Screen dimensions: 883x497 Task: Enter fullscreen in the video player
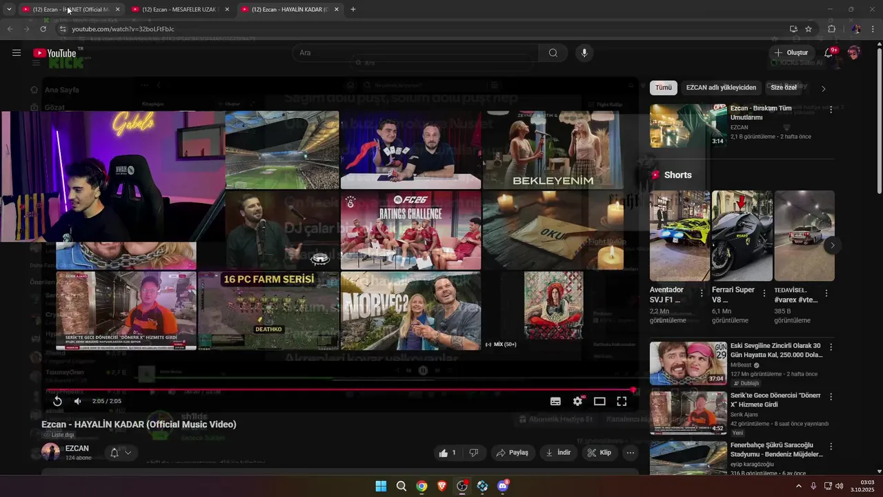[622, 401]
